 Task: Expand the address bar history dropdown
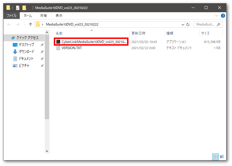point(183,24)
